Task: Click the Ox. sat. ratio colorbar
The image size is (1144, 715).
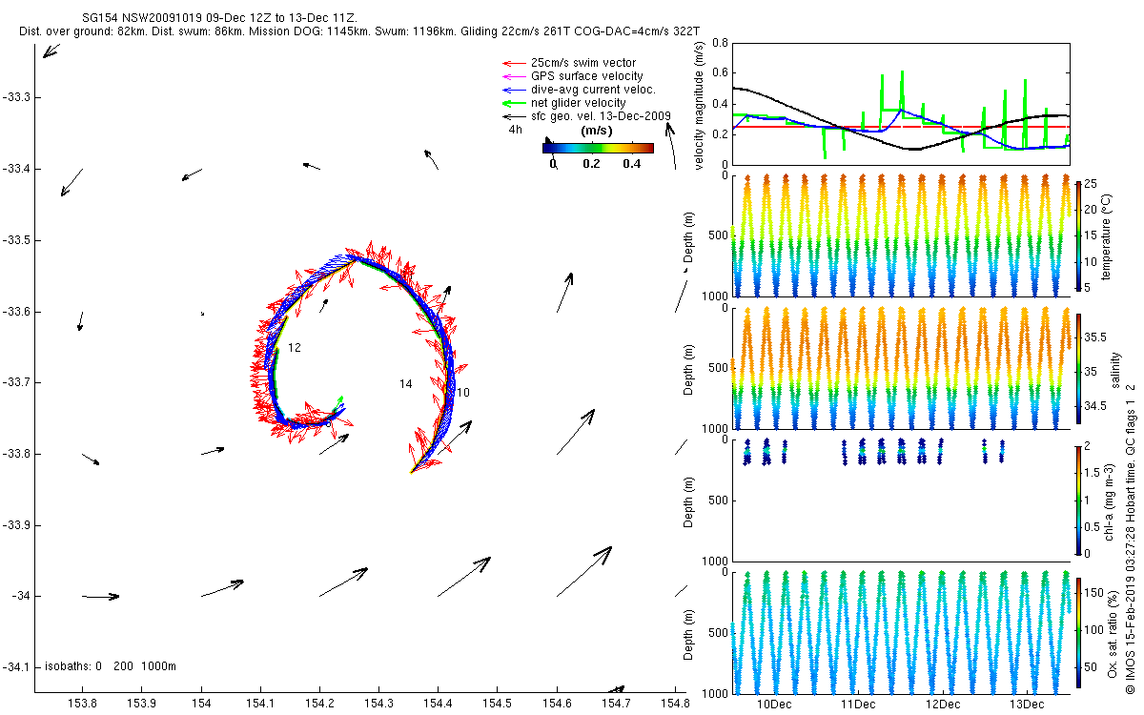Action: click(1078, 633)
